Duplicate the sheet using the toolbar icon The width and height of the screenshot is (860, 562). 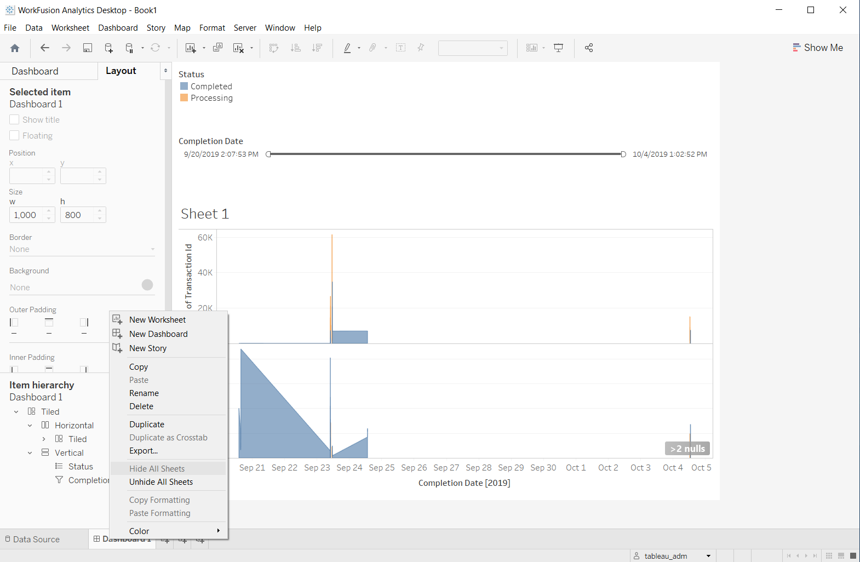217,48
